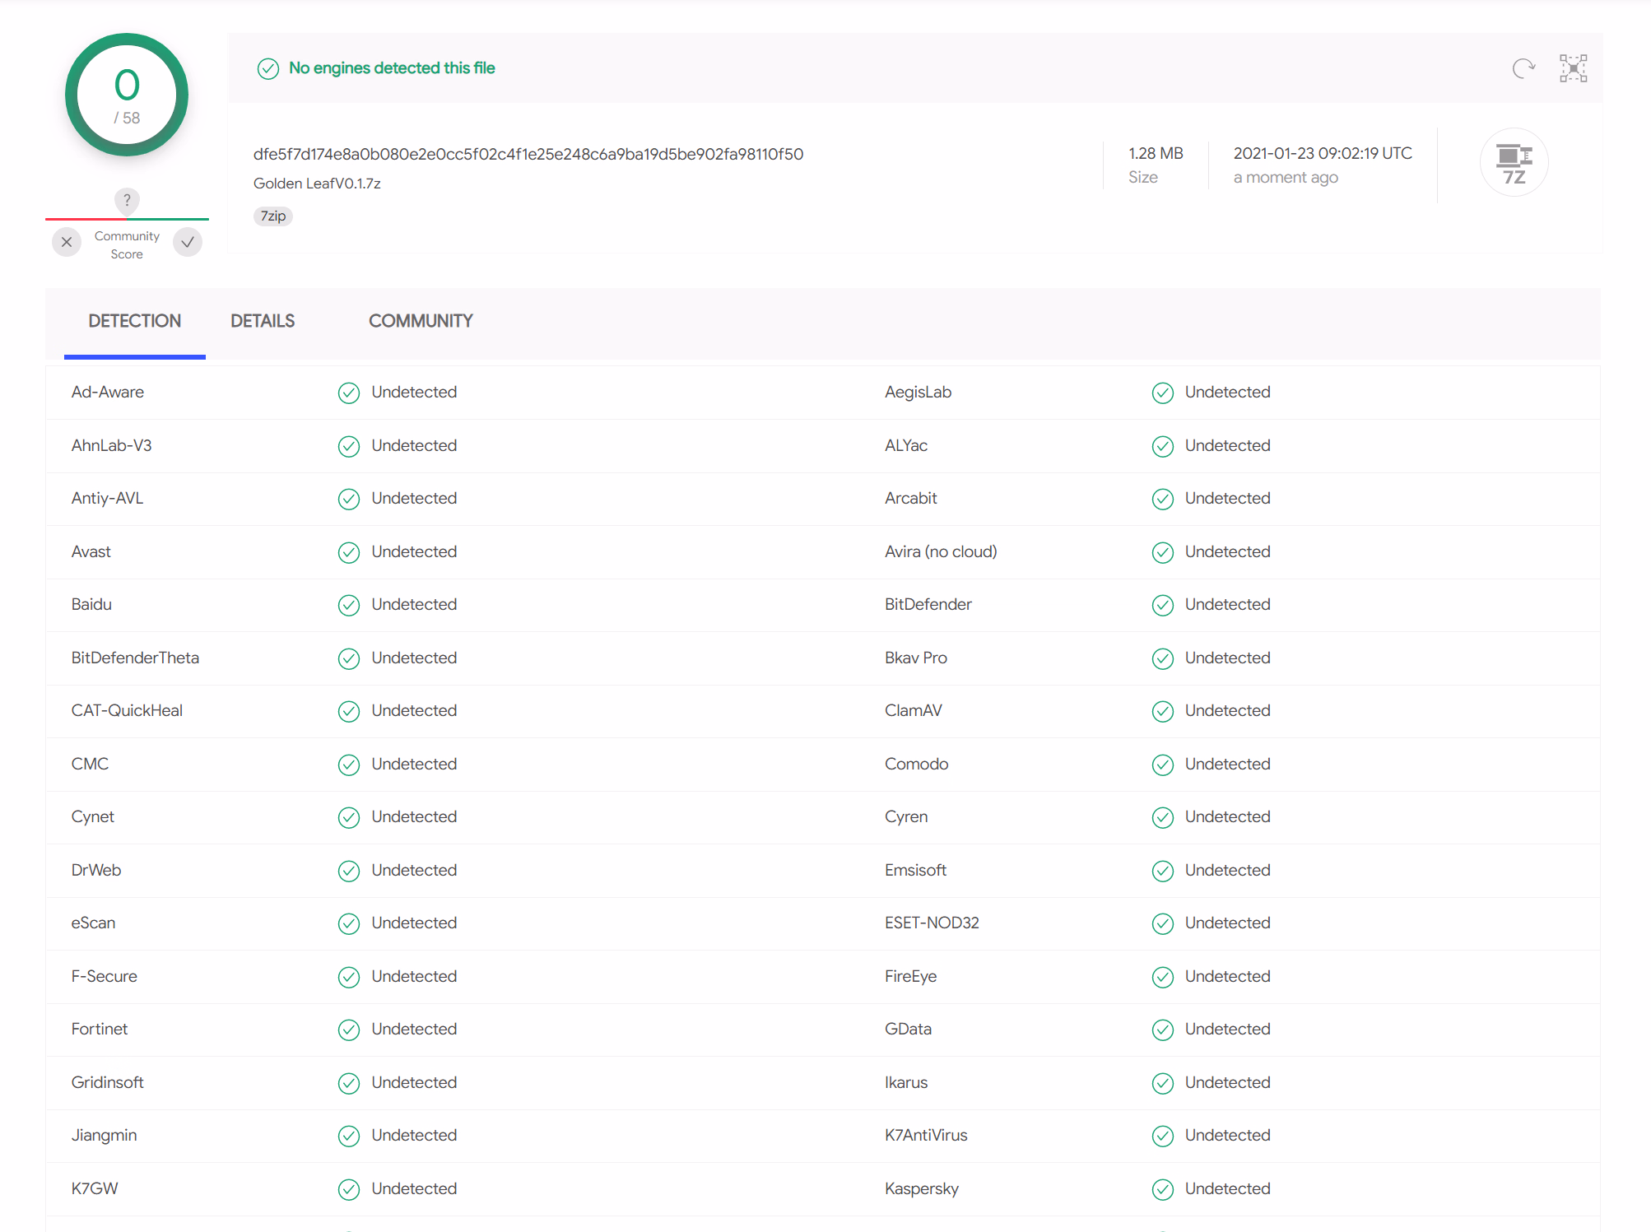Click the file name 'Golden LeafV0.1.7z'
This screenshot has width=1651, height=1232.
pos(317,183)
